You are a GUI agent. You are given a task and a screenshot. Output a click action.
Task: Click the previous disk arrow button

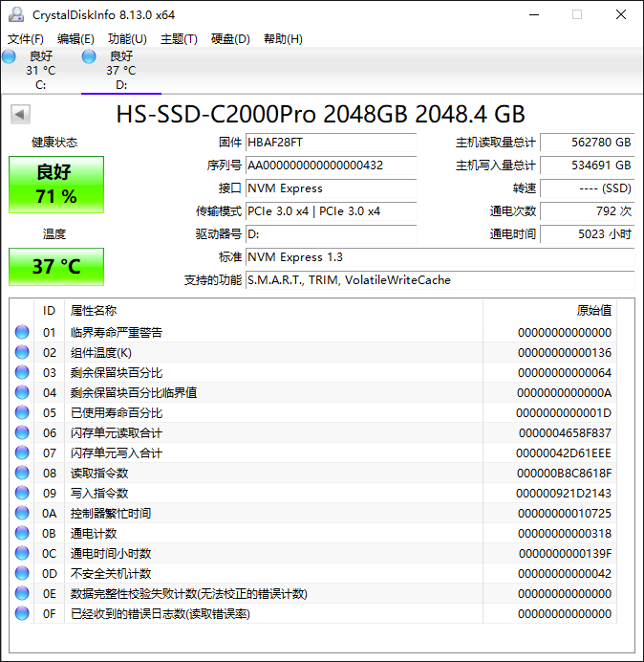[x=19, y=115]
